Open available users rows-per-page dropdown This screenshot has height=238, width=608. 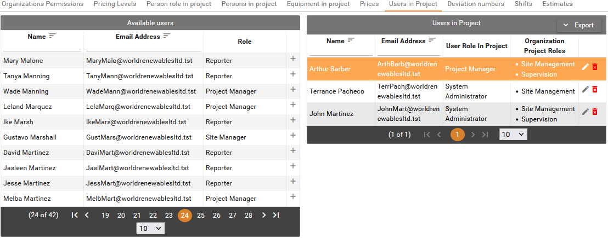[150, 229]
